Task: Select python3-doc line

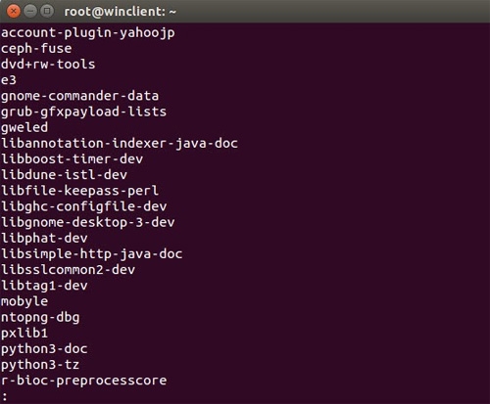Action: [44, 349]
